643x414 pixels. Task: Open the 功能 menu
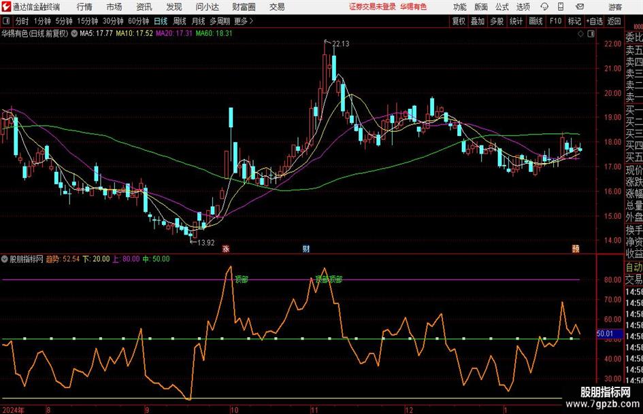click(x=460, y=7)
